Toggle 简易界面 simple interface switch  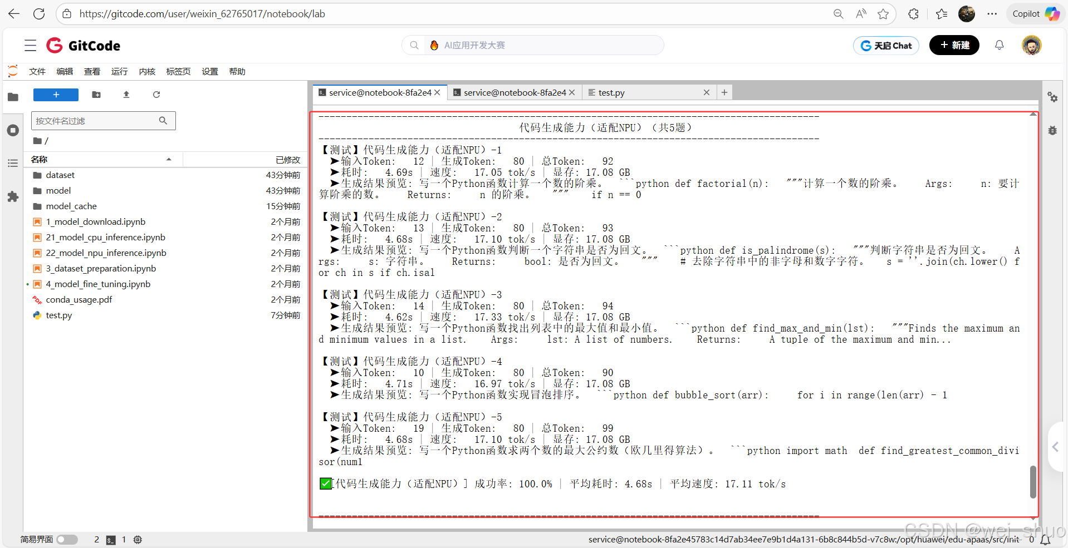pos(67,539)
